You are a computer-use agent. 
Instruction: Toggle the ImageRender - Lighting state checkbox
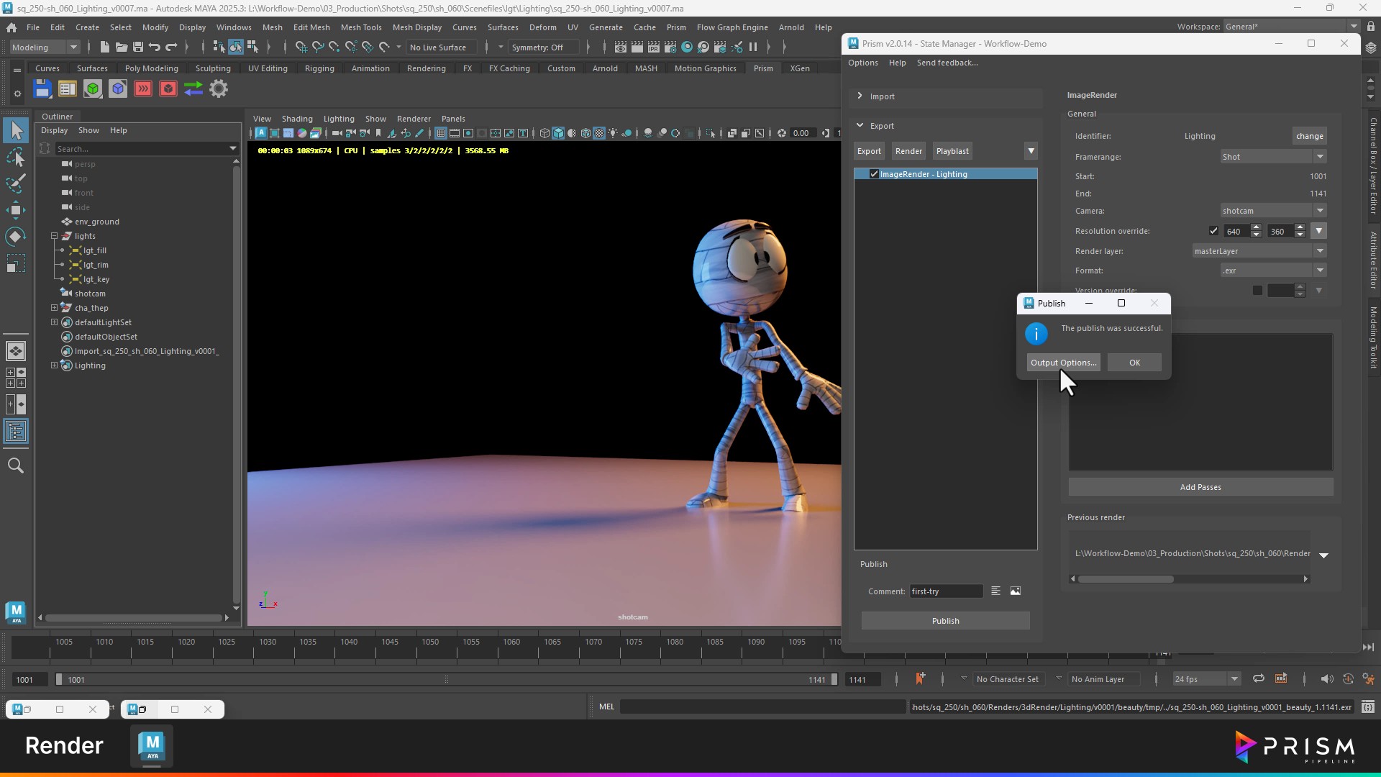coord(874,174)
